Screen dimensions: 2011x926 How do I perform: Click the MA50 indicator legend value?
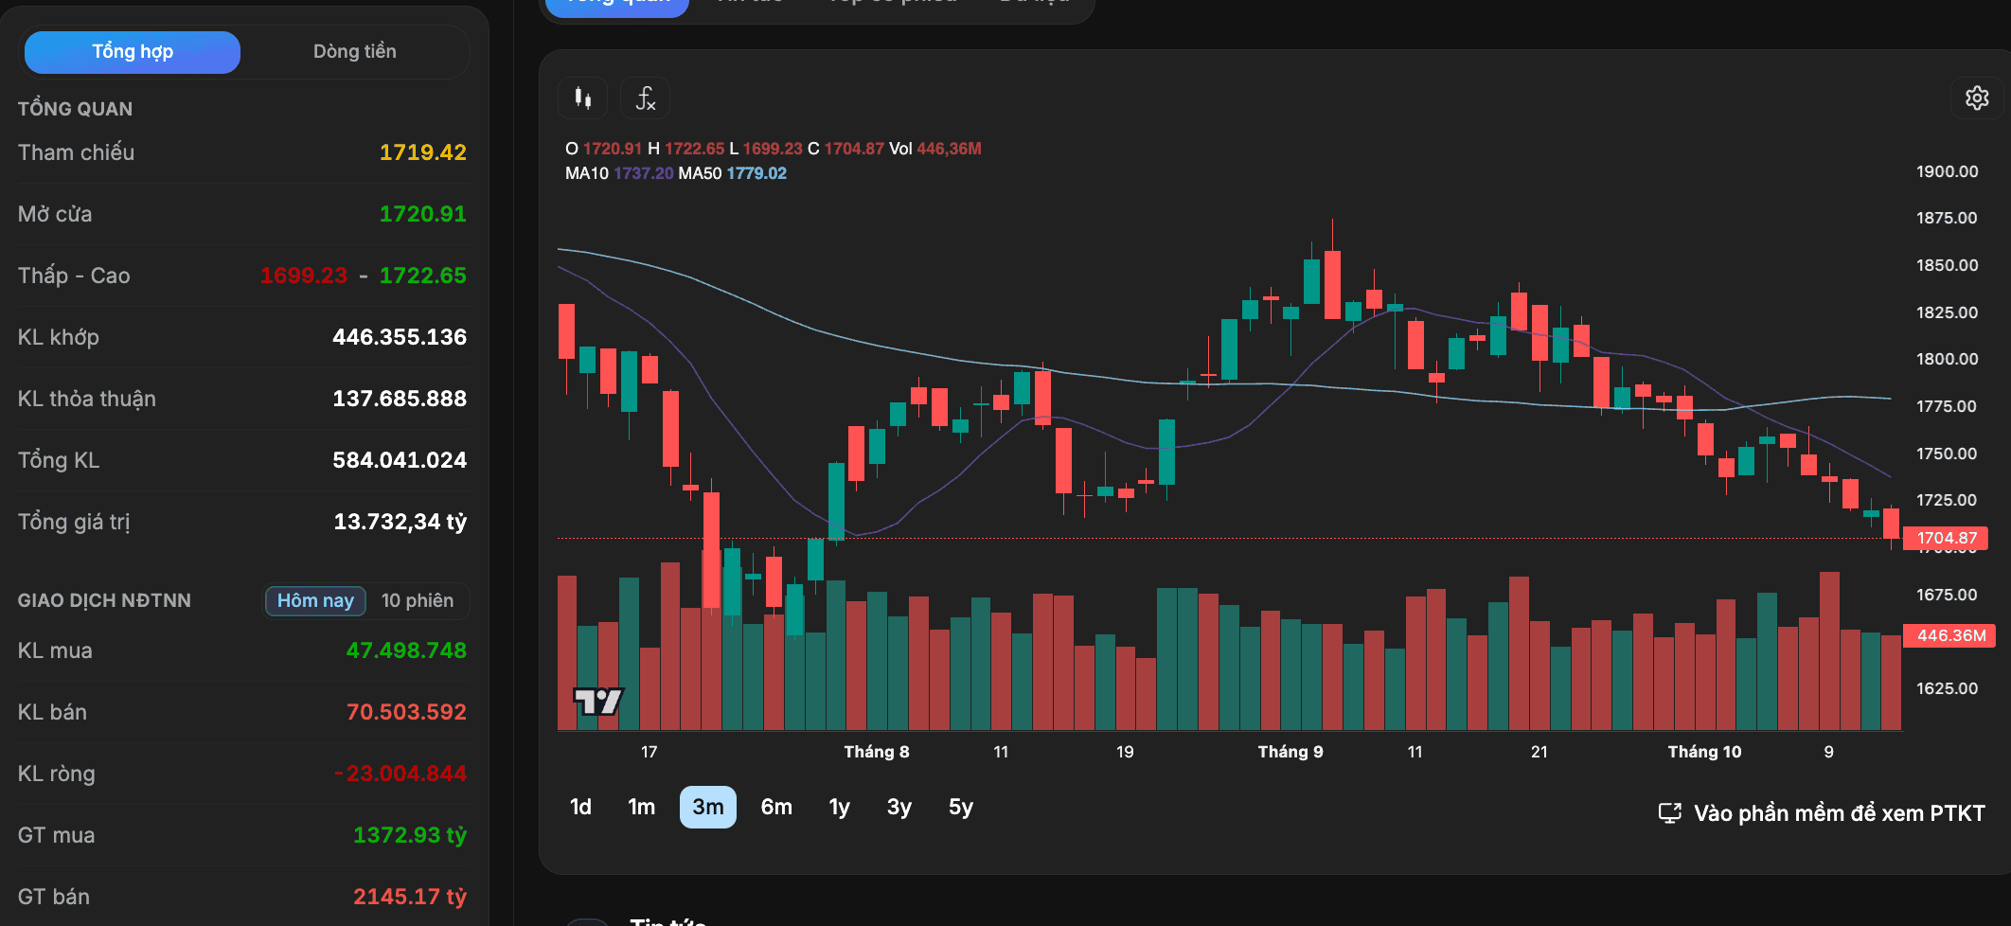[x=756, y=173]
